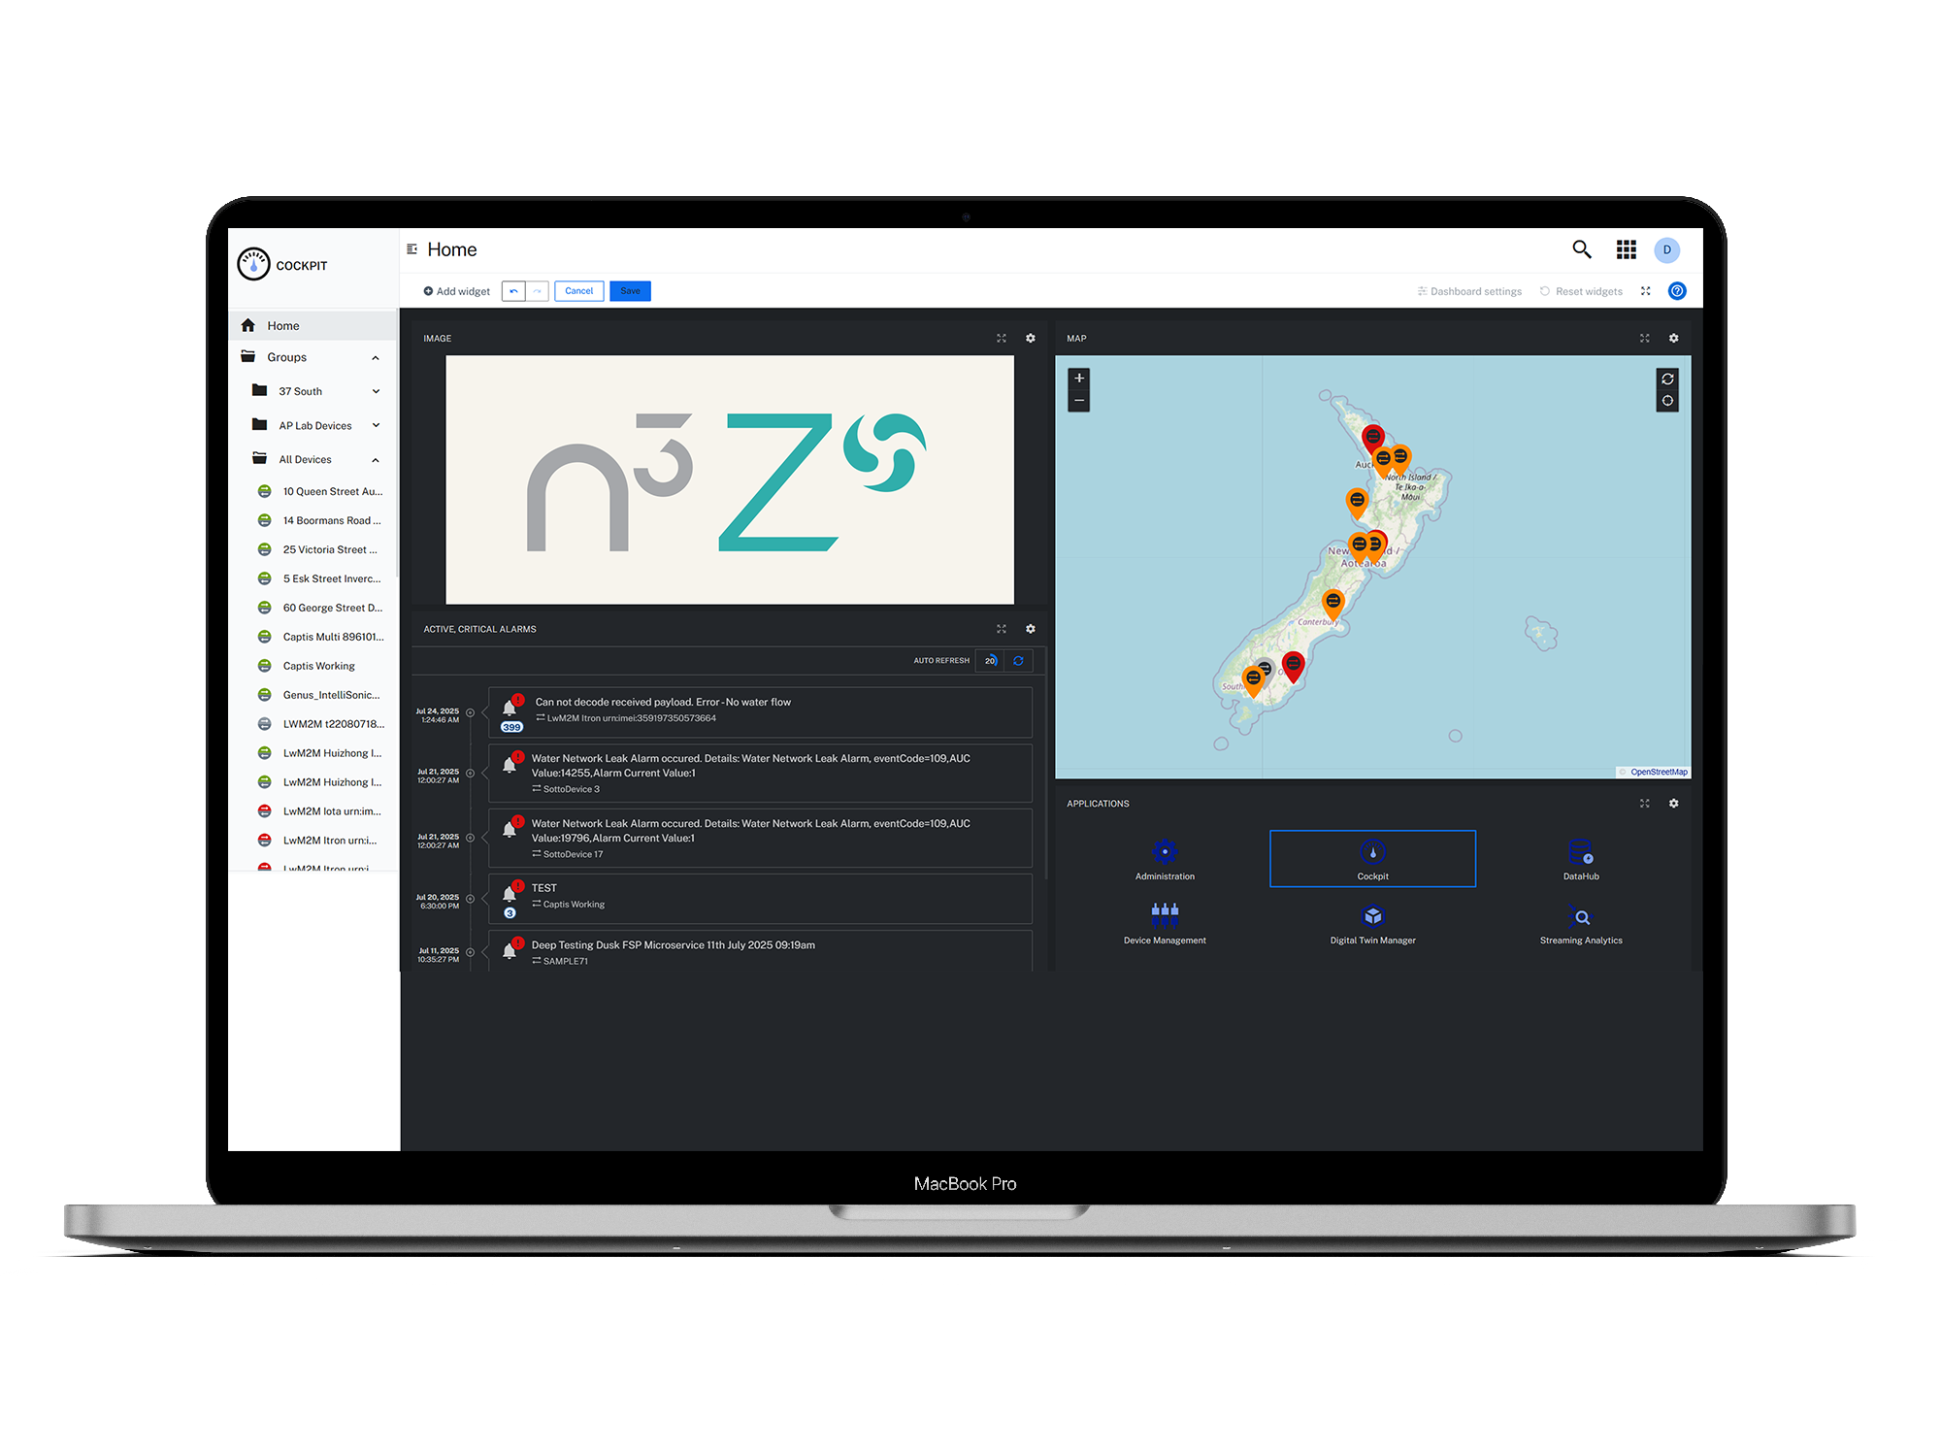Screen dimensions: 1941x1453
Task: Toggle map realtime refresh icon
Action: tap(1667, 379)
